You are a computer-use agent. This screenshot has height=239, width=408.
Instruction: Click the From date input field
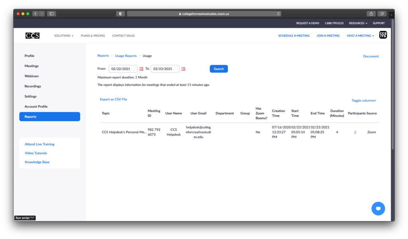pos(123,69)
